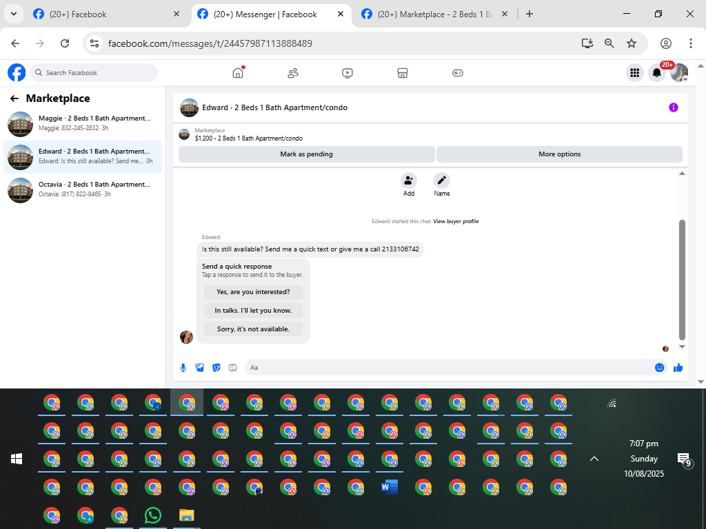The image size is (706, 529).
Task: Click the Search Facebook field
Action: point(94,72)
